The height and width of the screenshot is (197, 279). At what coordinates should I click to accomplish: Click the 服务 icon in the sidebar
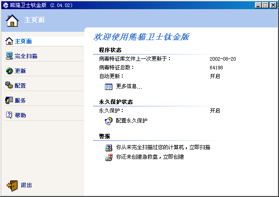pyautogui.click(x=9, y=100)
